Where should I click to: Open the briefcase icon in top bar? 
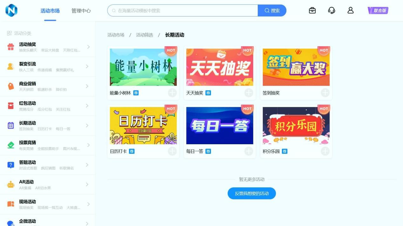tap(312, 10)
